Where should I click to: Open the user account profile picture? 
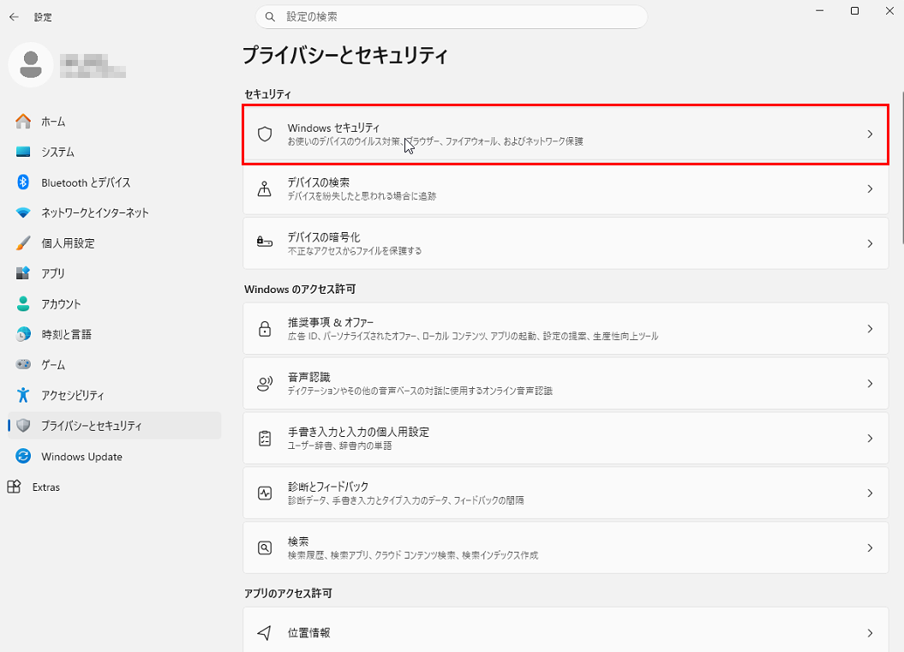(x=31, y=64)
